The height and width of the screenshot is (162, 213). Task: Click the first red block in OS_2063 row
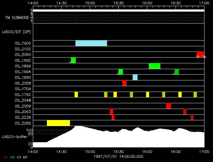click(x=112, y=111)
